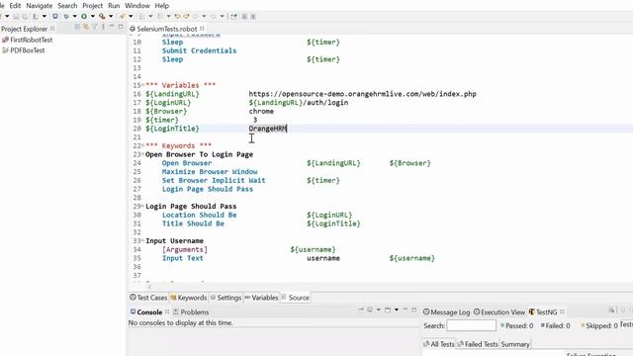Click the Save icon in the toolbar
633x356 pixels.
(16, 17)
